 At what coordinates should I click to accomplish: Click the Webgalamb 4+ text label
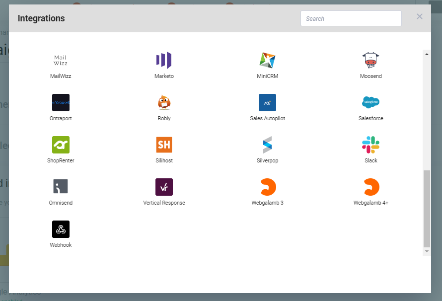tap(370, 203)
